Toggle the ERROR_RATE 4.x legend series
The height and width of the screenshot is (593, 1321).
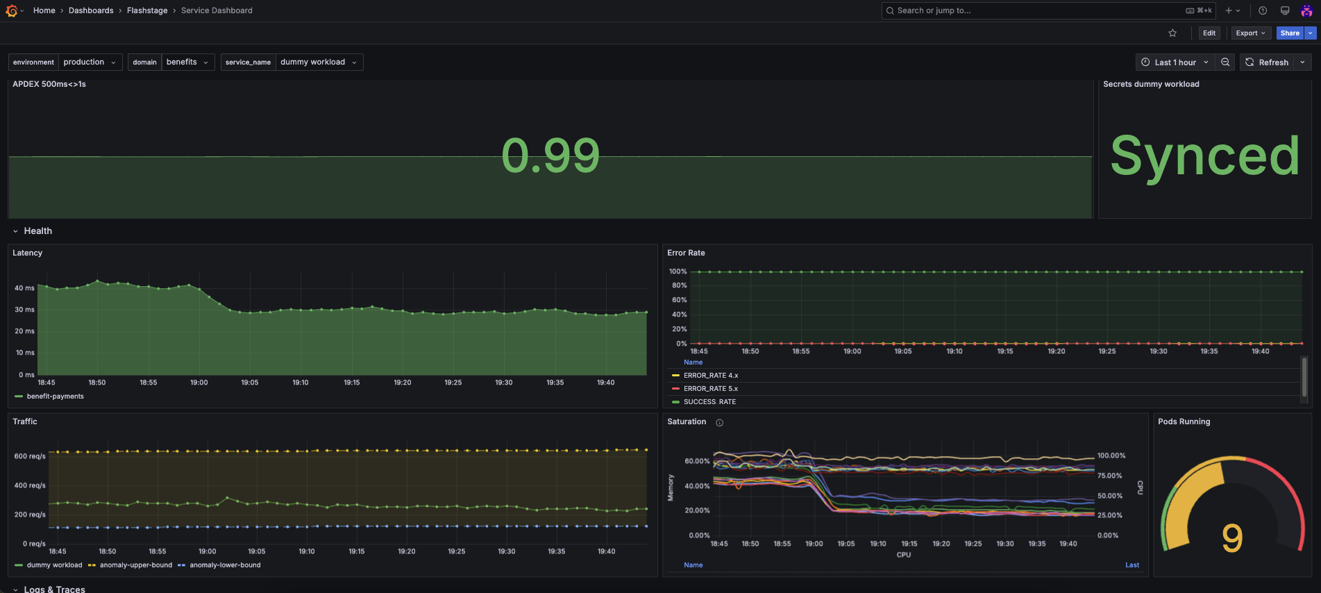[711, 376]
